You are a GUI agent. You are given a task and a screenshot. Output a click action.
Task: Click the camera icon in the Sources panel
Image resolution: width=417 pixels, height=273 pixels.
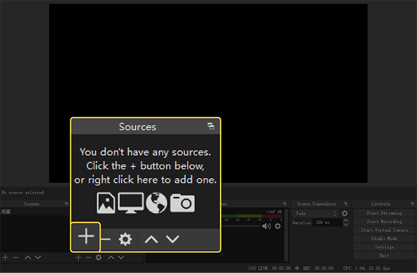(182, 203)
